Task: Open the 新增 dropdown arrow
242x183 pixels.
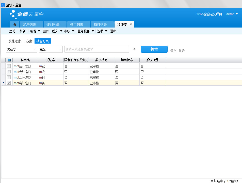Action: [39, 31]
